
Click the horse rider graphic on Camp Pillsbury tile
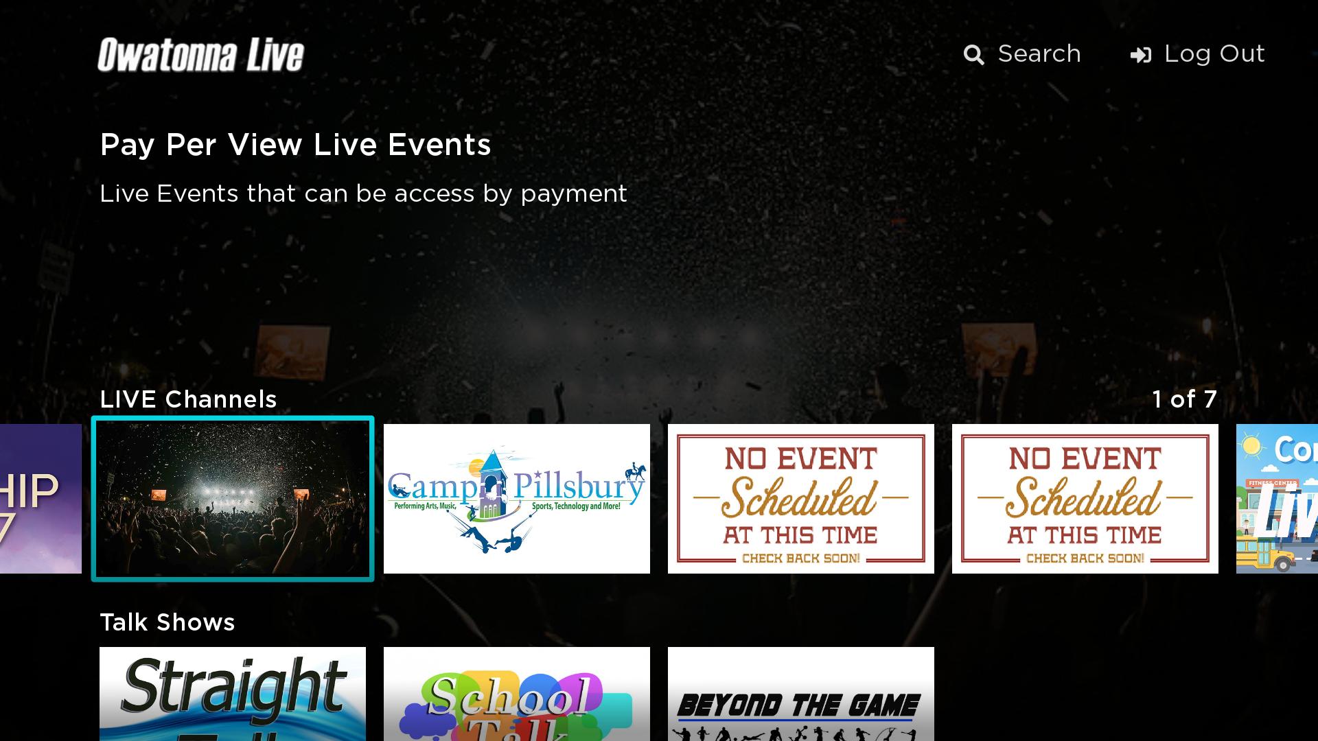click(635, 473)
